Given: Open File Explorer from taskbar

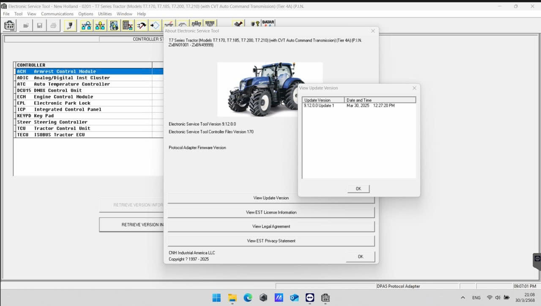Looking at the screenshot, I should [232, 298].
